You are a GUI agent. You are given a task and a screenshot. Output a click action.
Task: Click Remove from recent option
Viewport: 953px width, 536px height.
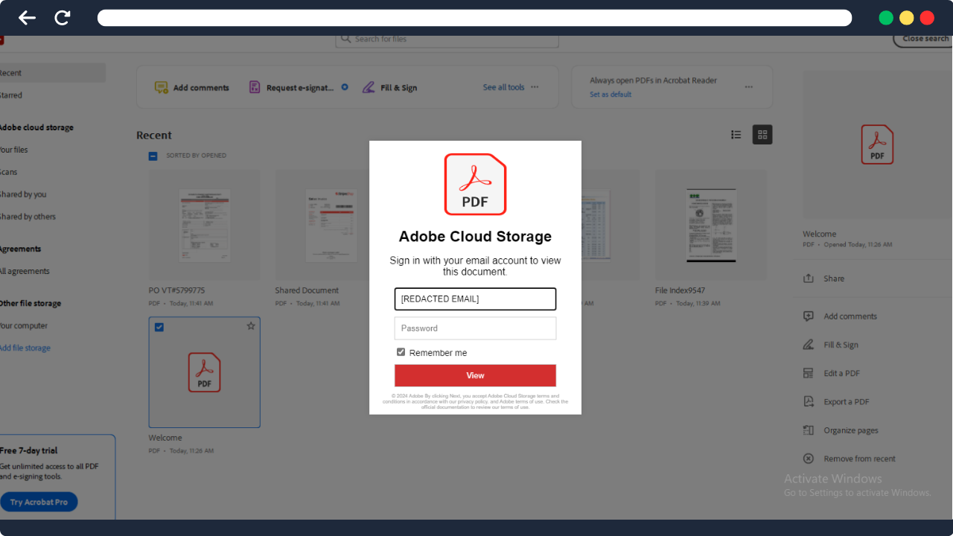[859, 459]
